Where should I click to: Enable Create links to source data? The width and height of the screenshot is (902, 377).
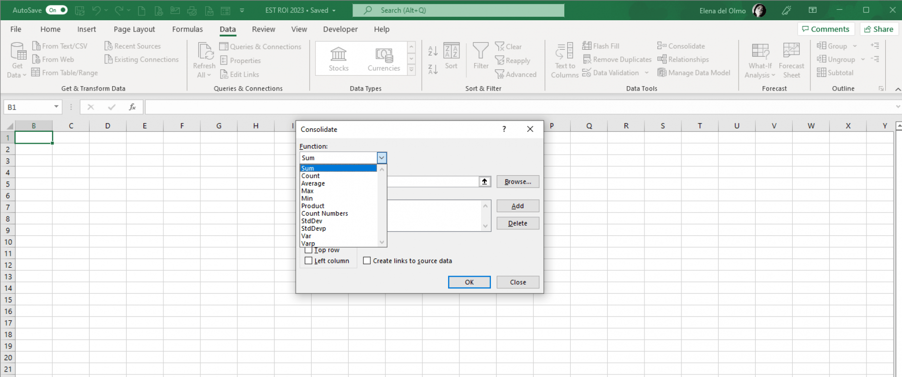point(367,261)
